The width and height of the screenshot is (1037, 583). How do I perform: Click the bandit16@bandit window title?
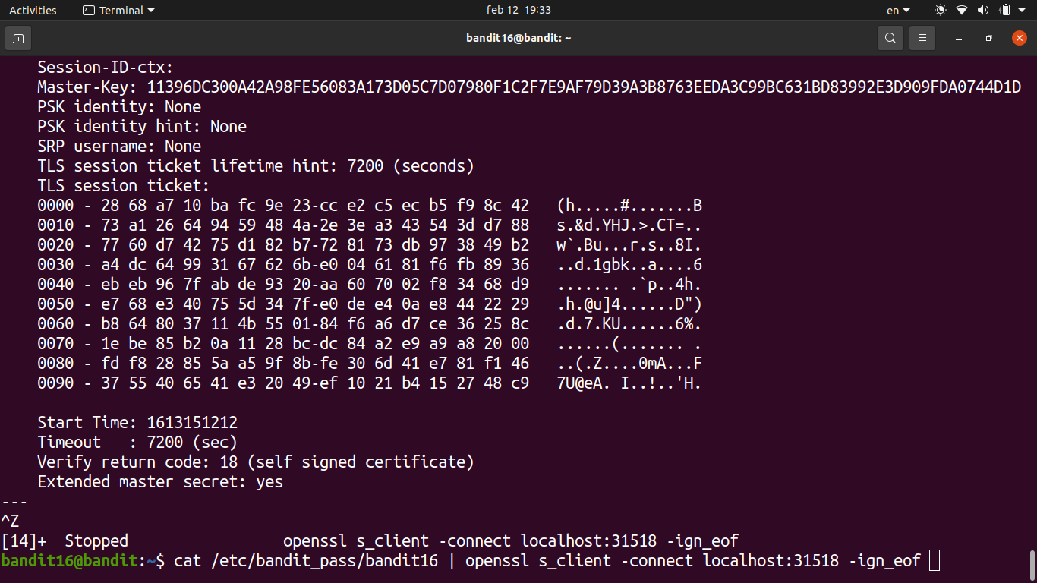[518, 38]
